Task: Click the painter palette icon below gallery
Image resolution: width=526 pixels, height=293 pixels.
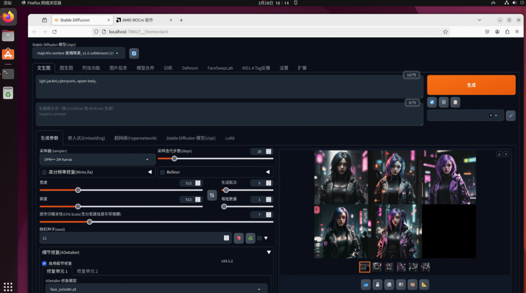Action: 412,284
